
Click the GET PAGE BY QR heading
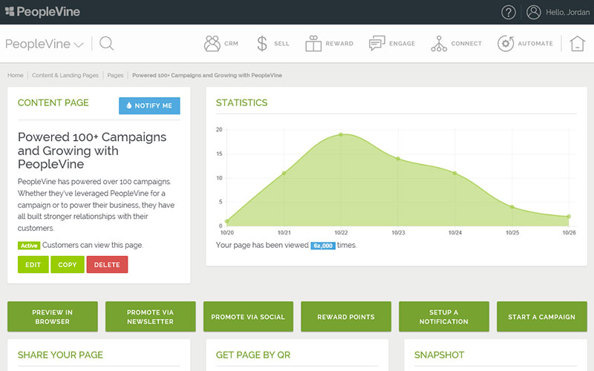click(253, 355)
